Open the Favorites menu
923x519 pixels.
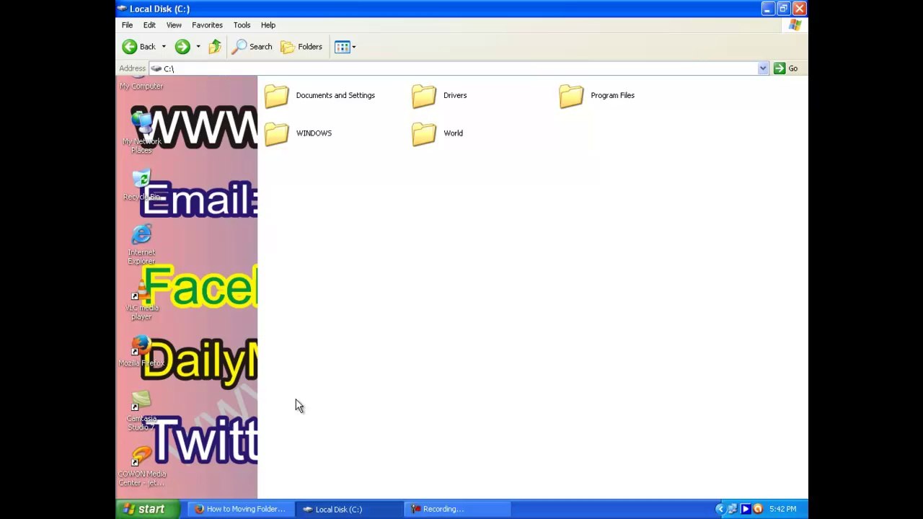tap(207, 25)
